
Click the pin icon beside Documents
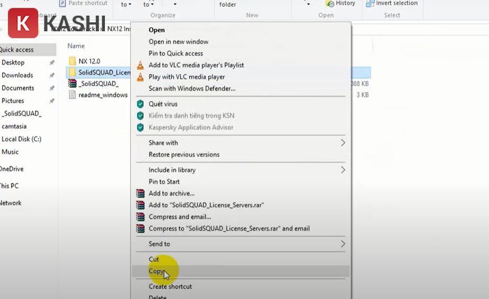[x=52, y=88]
